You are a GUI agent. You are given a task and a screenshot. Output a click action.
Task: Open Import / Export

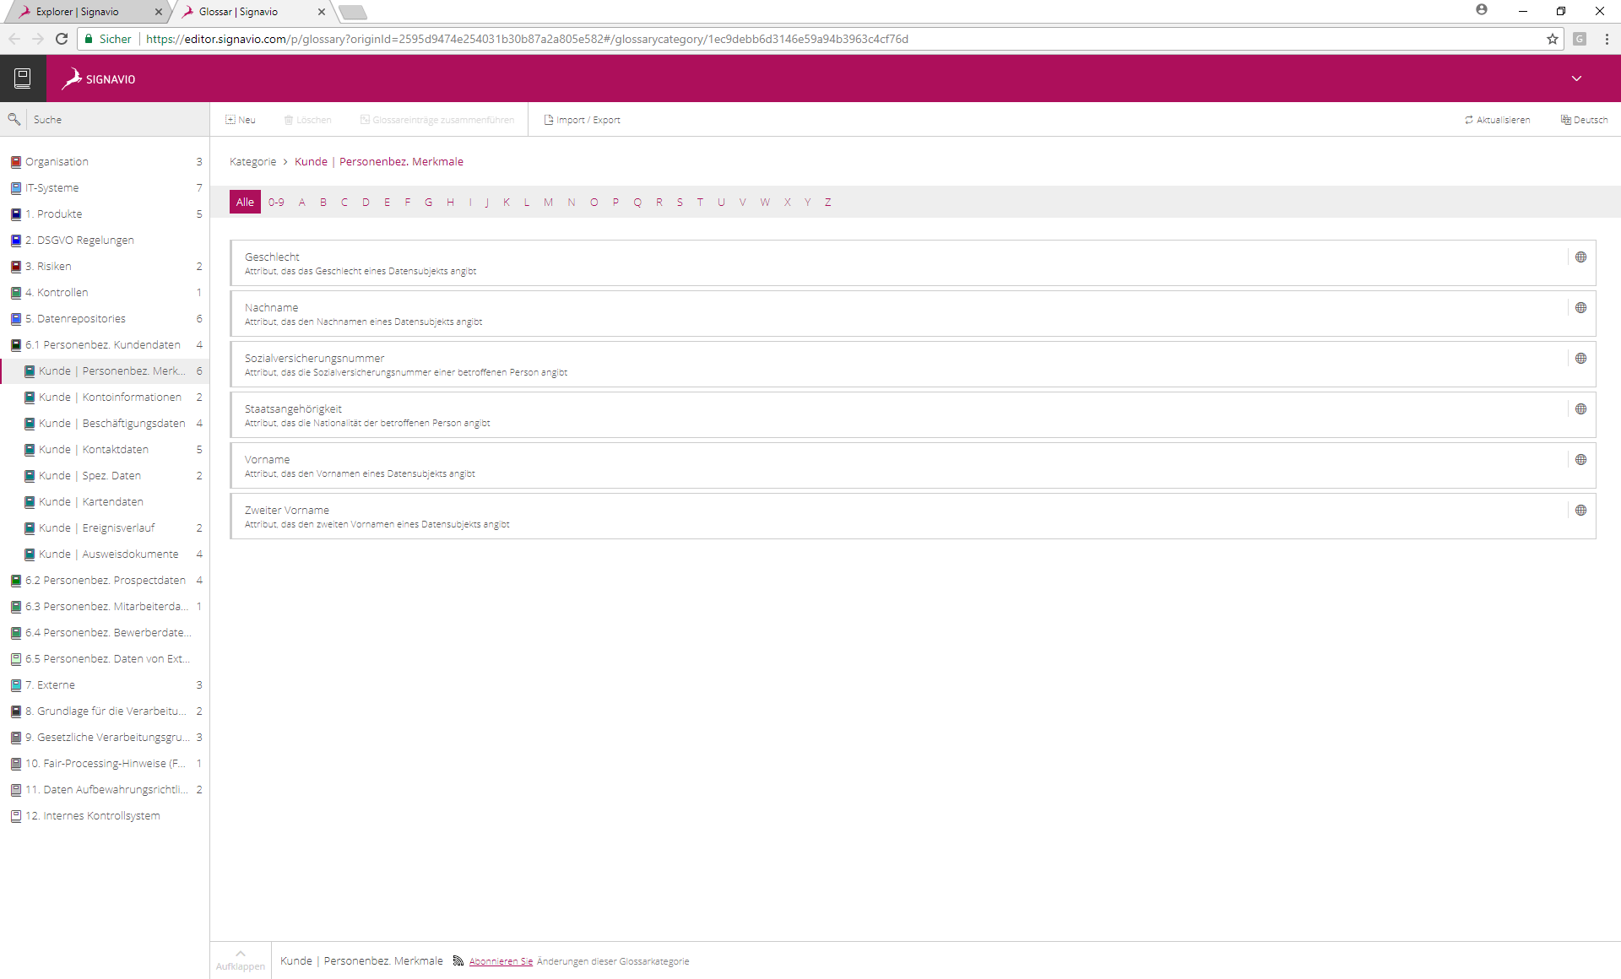tap(583, 120)
